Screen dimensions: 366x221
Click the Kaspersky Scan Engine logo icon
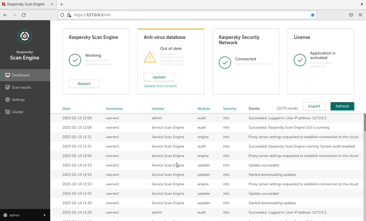click(25, 36)
